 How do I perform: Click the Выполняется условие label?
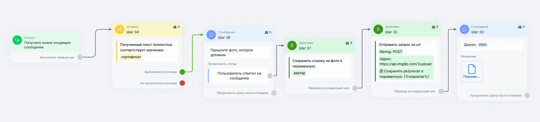click(161, 72)
